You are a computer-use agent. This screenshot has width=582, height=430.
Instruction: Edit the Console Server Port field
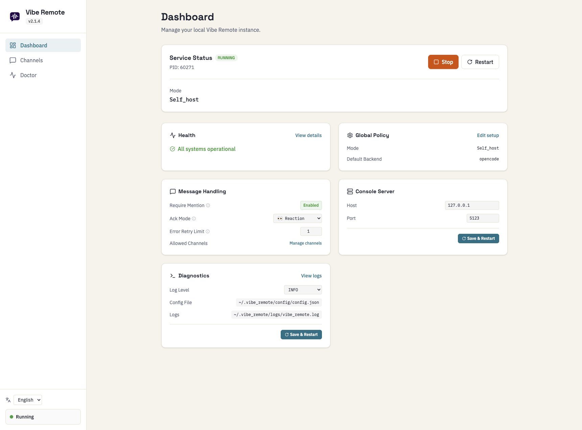coord(483,218)
